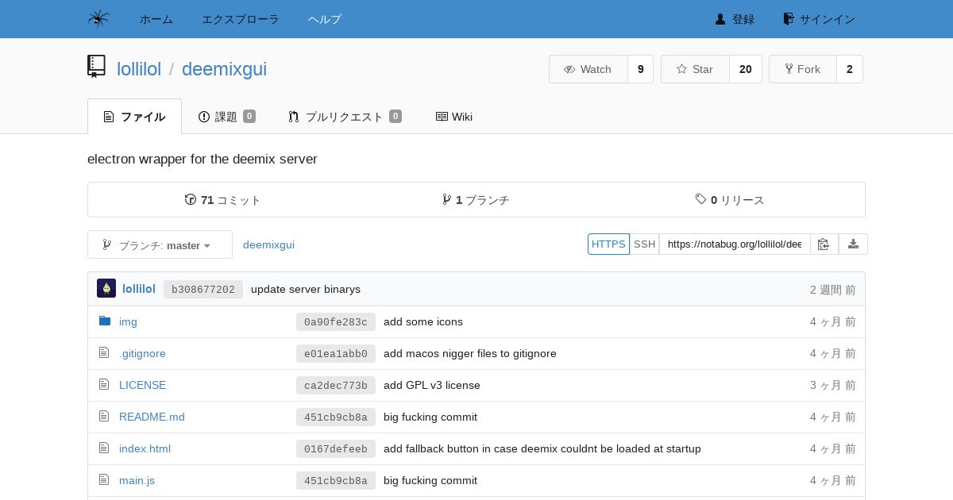Click the add fallback button commit message
This screenshot has height=500, width=953.
(x=542, y=448)
